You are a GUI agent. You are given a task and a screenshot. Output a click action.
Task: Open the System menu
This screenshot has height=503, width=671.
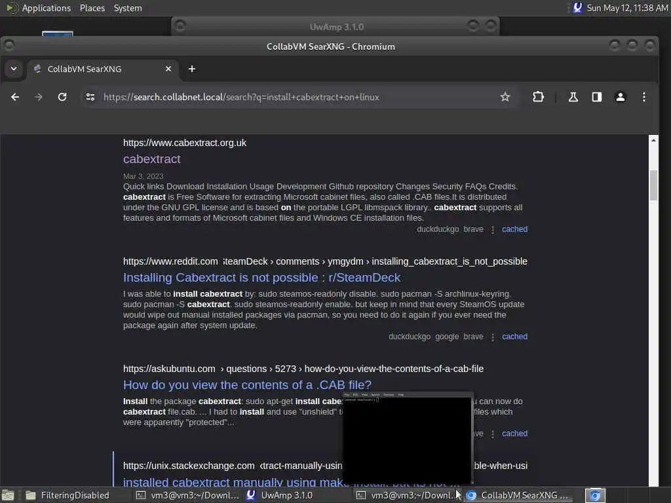point(128,8)
